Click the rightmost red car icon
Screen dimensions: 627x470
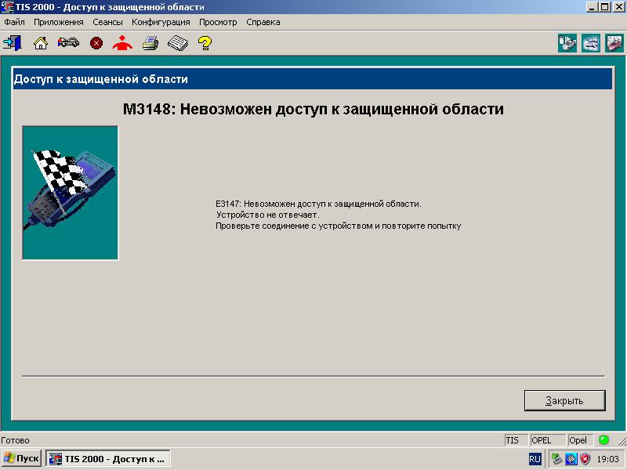click(x=614, y=43)
